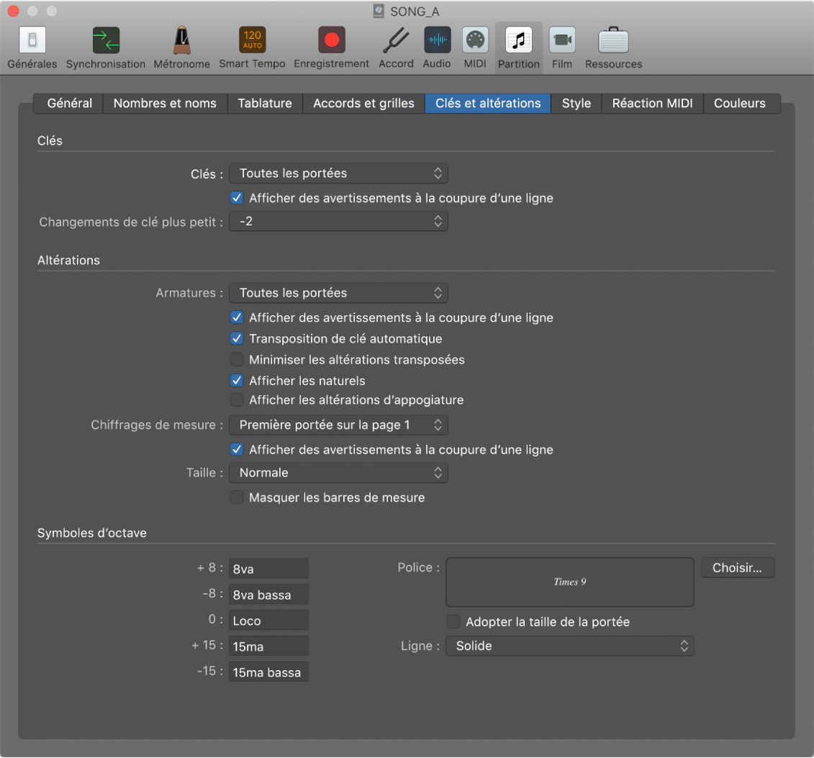Expand the Clés dropdown menu

(338, 173)
